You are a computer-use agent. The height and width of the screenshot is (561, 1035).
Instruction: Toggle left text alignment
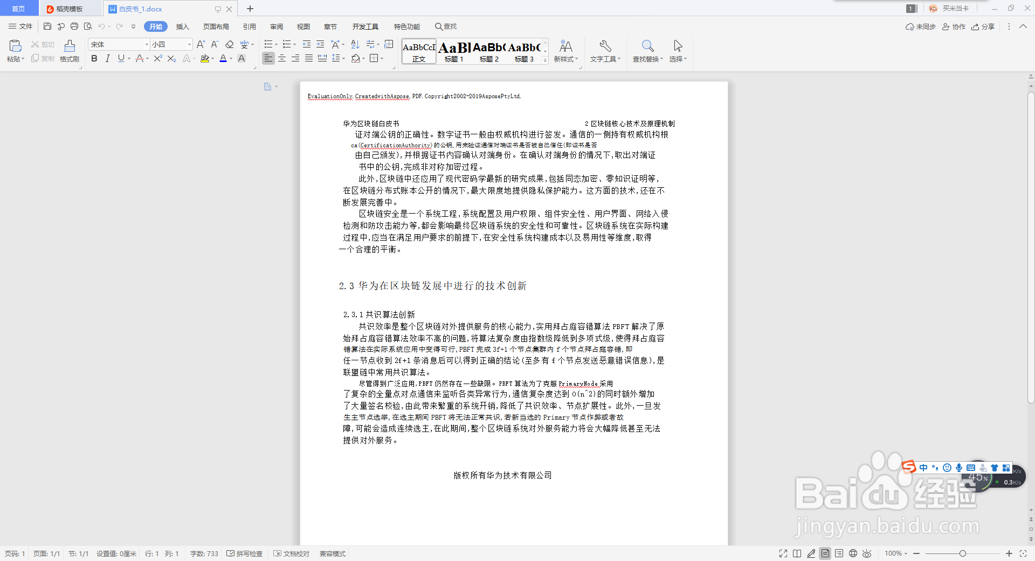[268, 58]
